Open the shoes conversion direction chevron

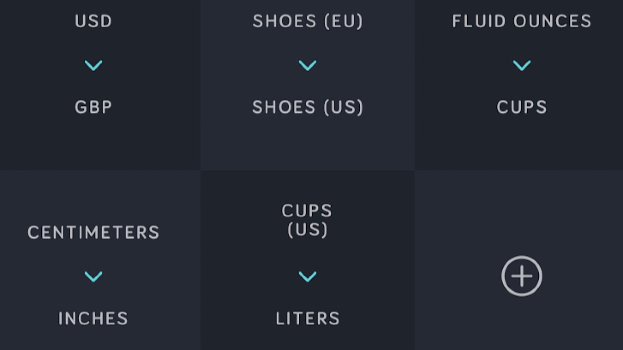tap(308, 65)
